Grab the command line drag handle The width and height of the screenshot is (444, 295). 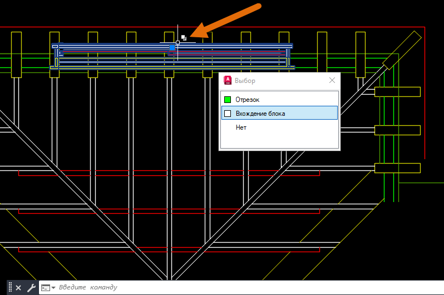click(x=10, y=287)
